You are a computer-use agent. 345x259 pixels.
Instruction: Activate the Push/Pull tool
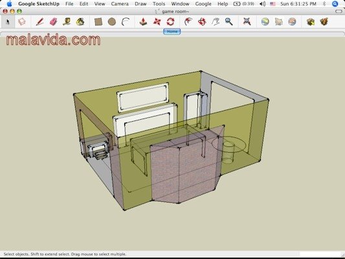[x=143, y=22]
